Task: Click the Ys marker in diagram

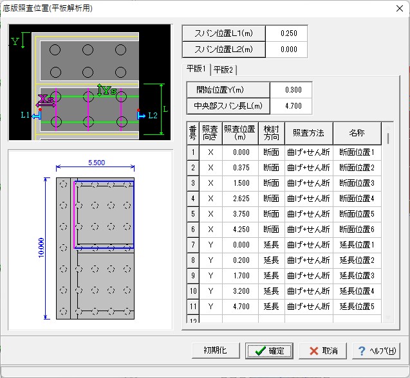Action: pyautogui.click(x=109, y=91)
